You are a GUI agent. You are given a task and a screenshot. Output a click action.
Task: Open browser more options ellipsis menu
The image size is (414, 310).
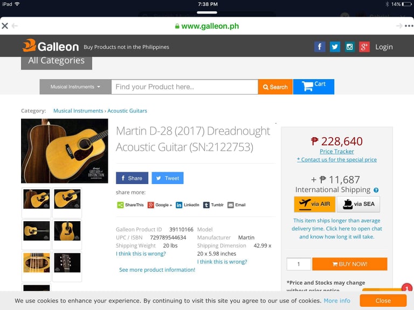[409, 26]
